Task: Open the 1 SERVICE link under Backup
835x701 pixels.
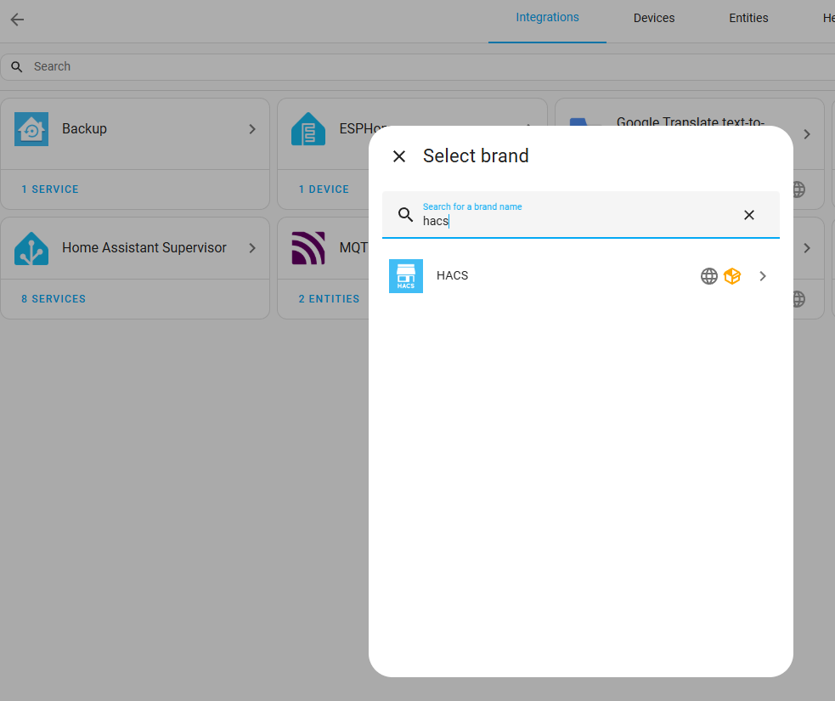Action: pyautogui.click(x=50, y=189)
